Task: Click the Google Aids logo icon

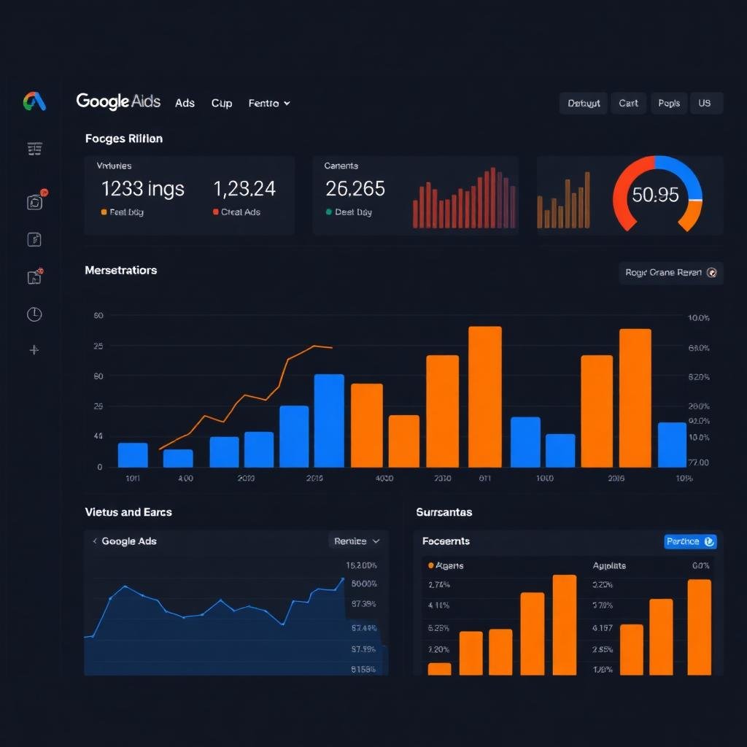Action: (x=34, y=101)
